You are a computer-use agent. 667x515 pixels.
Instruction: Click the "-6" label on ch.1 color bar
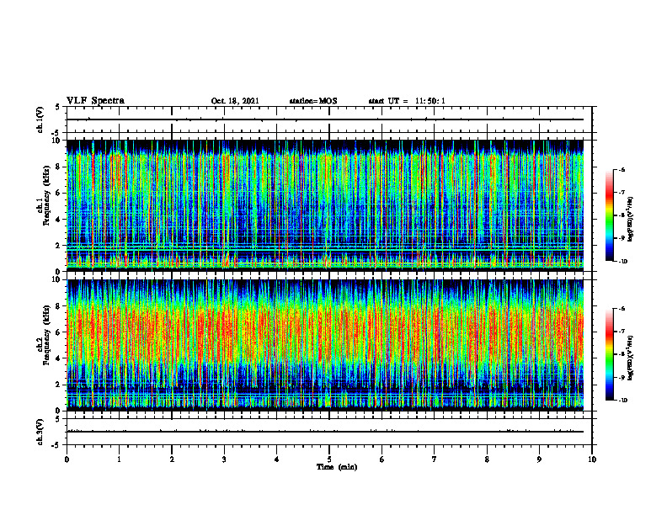(x=622, y=169)
